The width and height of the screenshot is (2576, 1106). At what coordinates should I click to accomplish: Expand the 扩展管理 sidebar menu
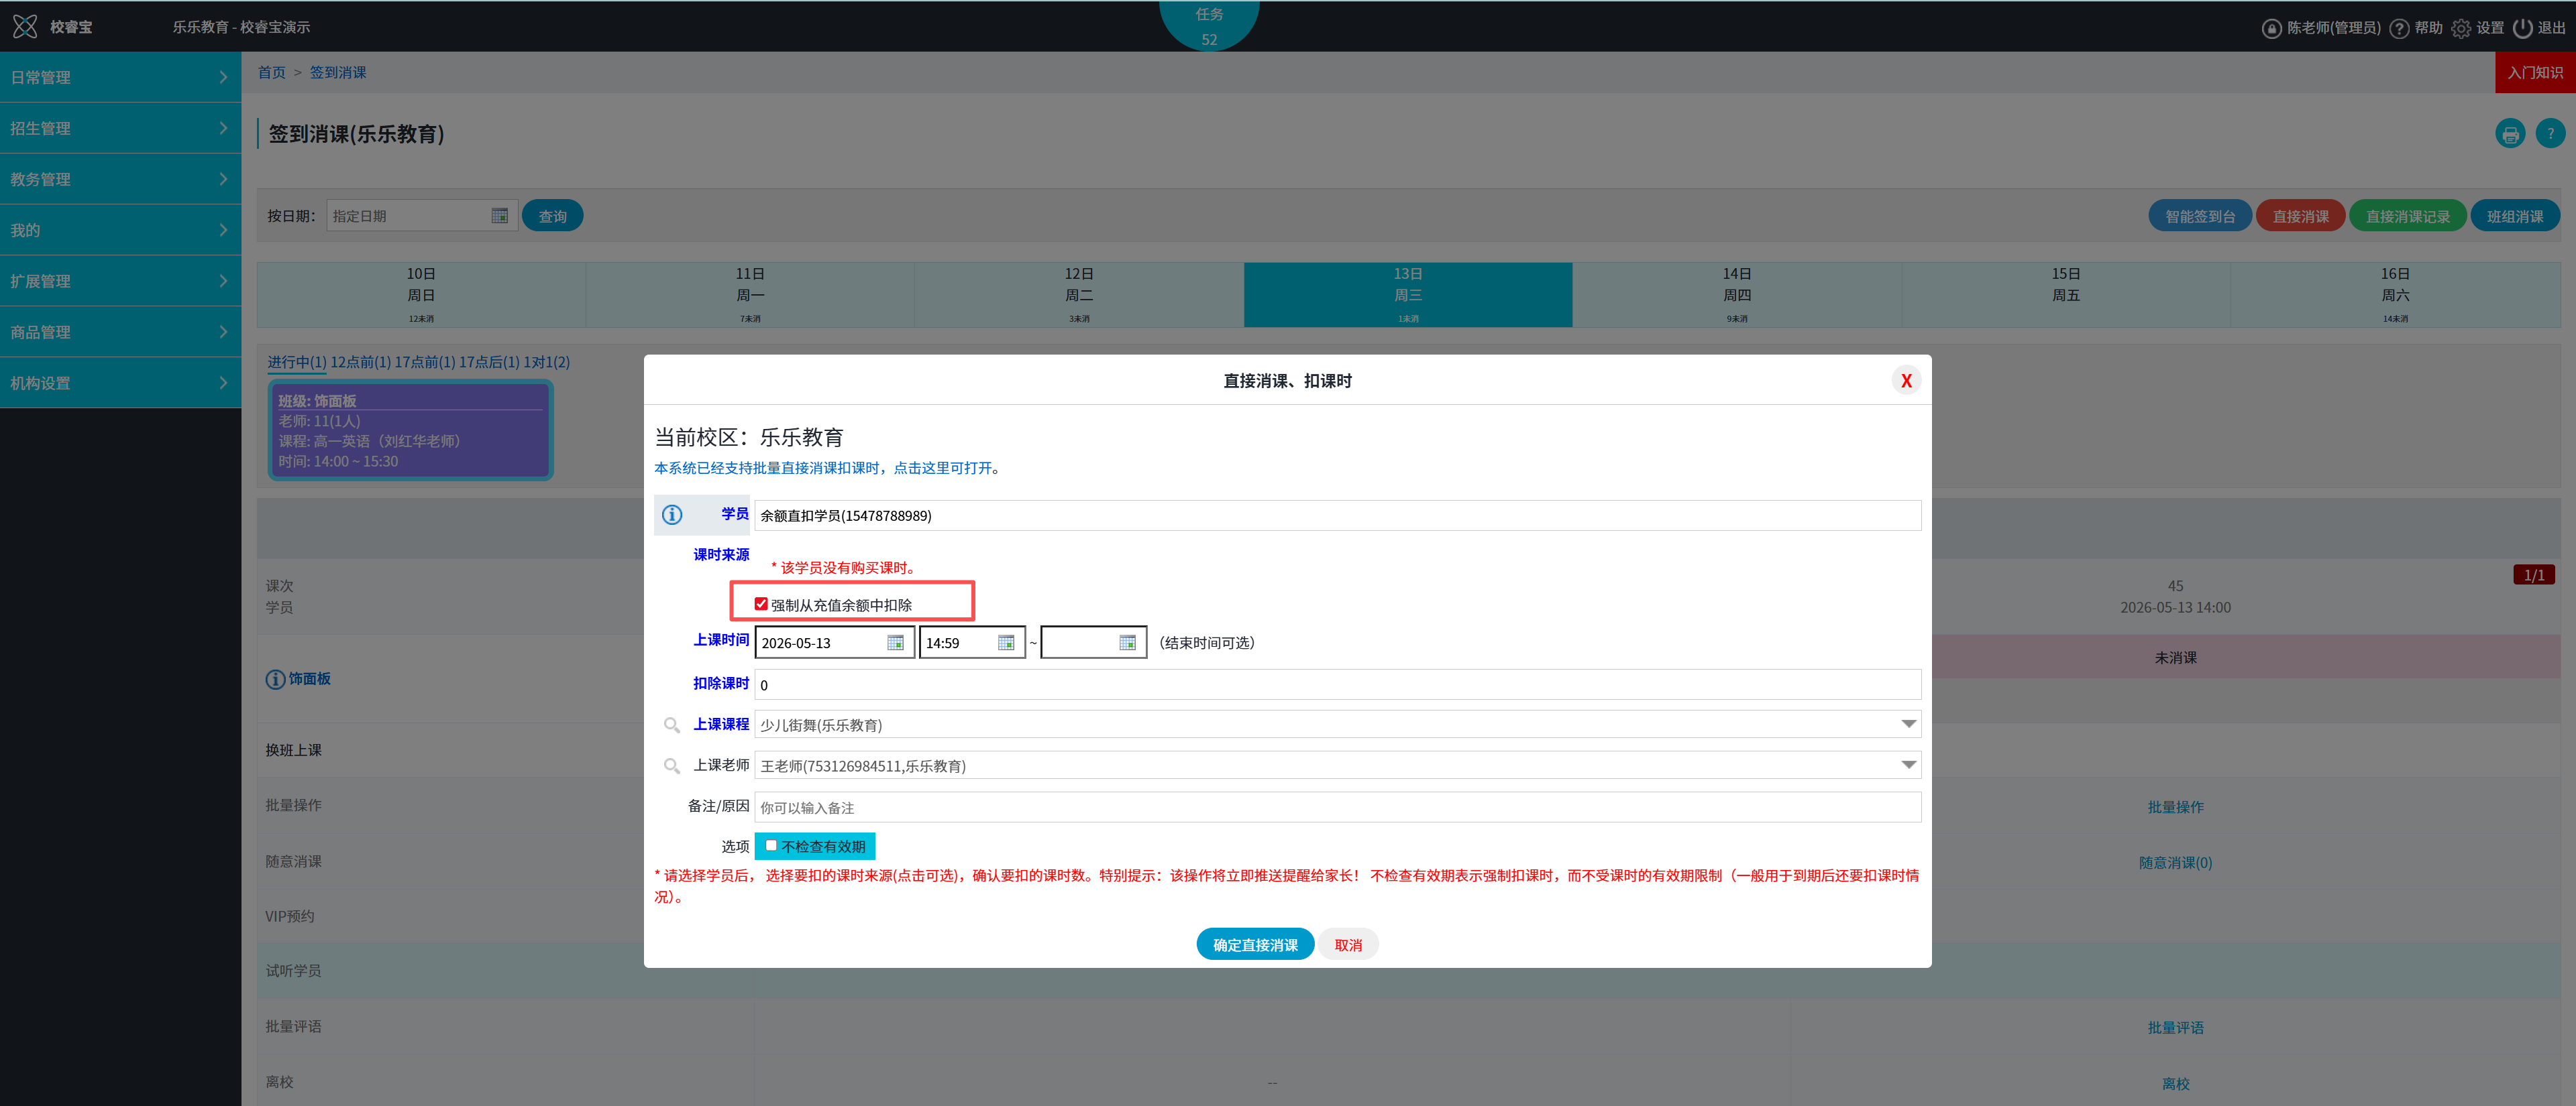pos(120,281)
